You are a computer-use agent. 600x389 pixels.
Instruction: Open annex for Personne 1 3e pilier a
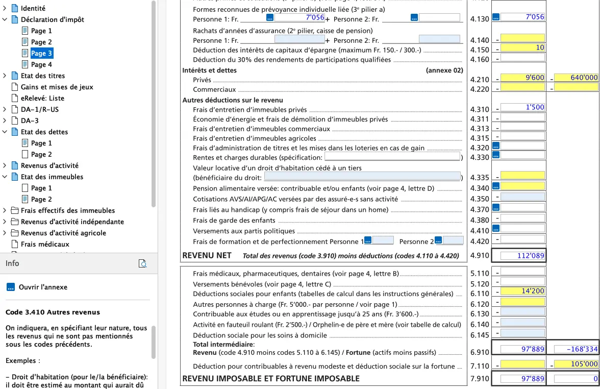click(x=270, y=18)
